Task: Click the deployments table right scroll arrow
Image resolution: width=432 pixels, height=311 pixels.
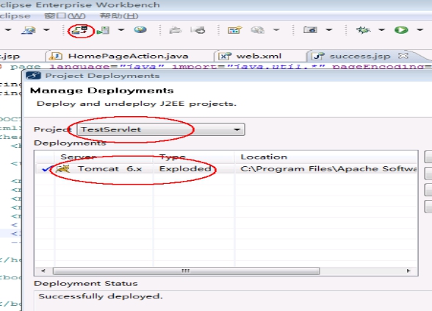Action: click(408, 271)
